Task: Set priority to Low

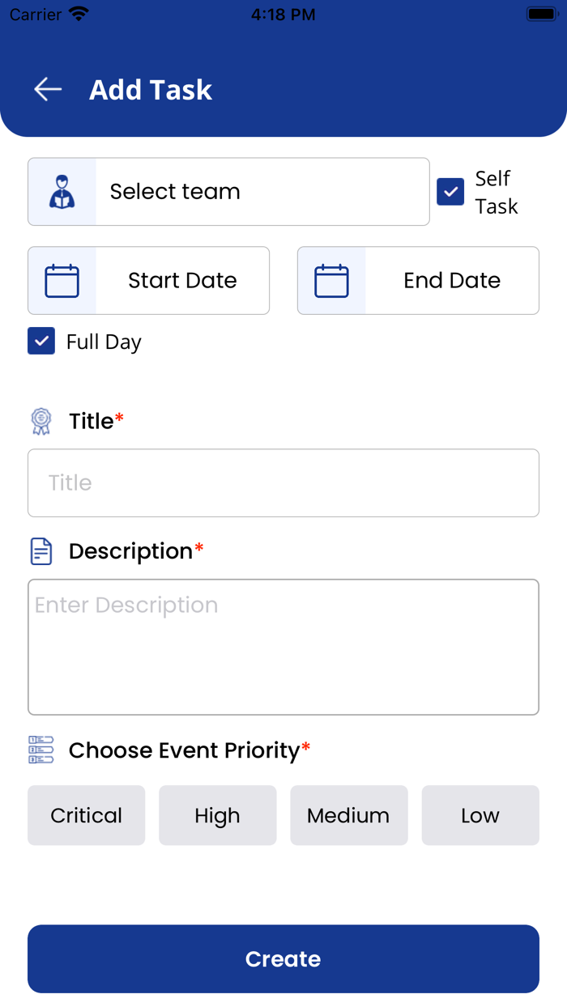Action: (480, 815)
